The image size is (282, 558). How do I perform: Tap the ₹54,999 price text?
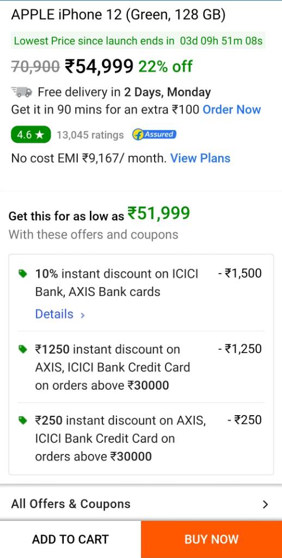(x=99, y=66)
